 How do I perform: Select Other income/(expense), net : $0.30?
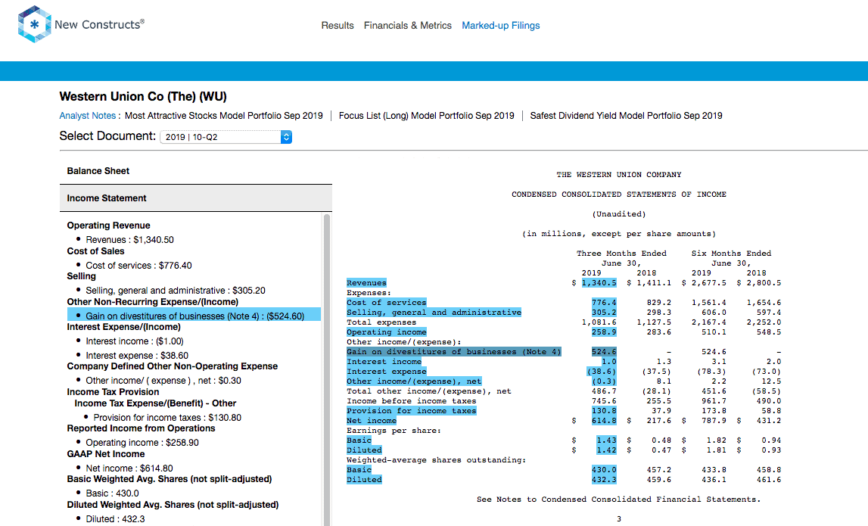point(163,381)
